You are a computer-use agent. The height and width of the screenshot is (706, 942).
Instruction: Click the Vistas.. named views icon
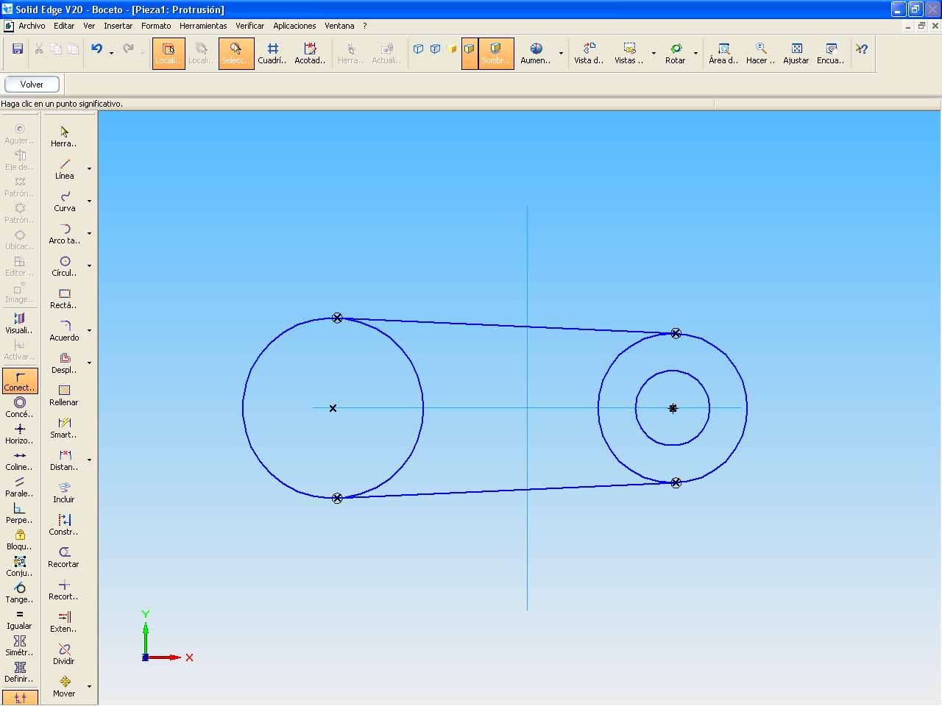[x=628, y=54]
